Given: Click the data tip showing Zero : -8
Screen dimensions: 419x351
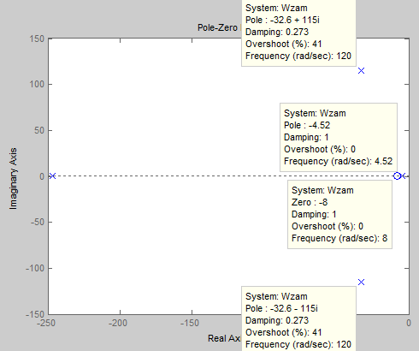Looking at the screenshot, I should [x=339, y=214].
